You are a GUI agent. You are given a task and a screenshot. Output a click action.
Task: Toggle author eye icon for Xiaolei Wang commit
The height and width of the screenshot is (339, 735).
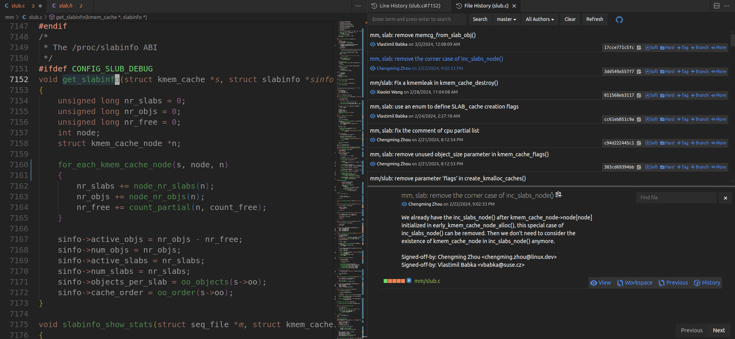click(373, 92)
